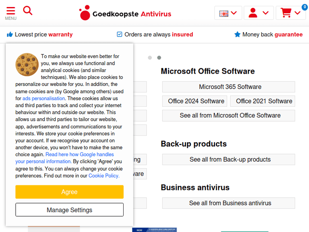This screenshot has height=232, width=309.
Task: Select the first carousel dot
Action: 150,58
